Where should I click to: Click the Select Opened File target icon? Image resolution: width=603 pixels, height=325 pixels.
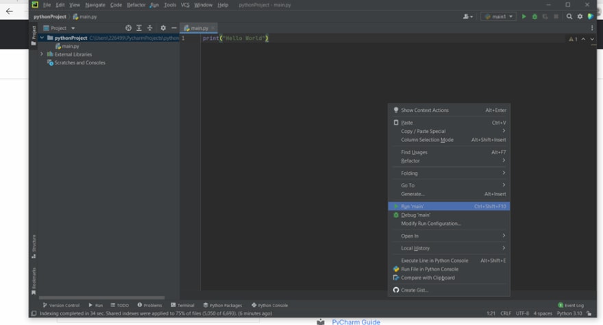[128, 28]
